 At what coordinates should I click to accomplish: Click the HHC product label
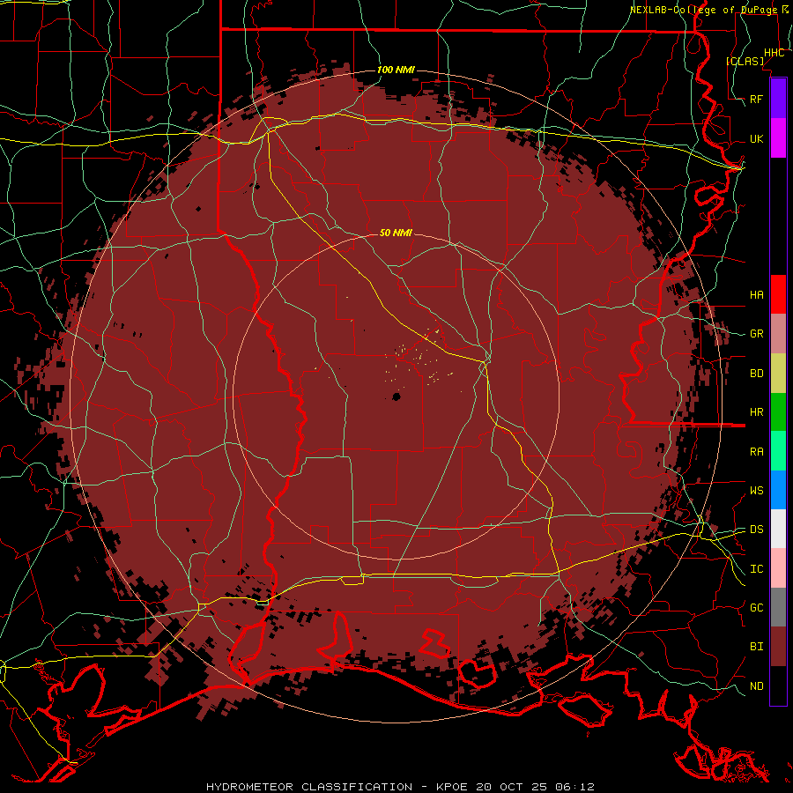(x=774, y=53)
